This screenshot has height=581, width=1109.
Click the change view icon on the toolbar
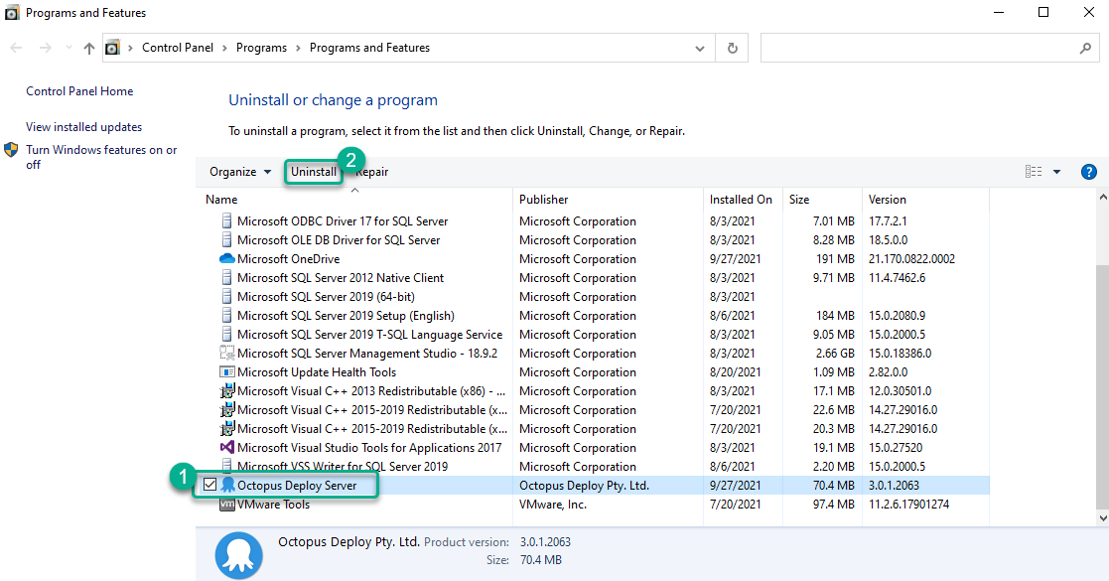coord(1033,171)
